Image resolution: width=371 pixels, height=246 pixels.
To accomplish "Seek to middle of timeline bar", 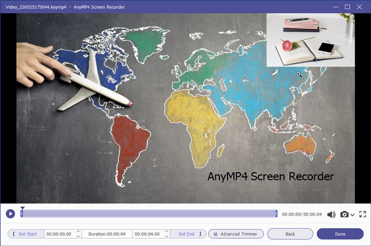I will click(149, 214).
